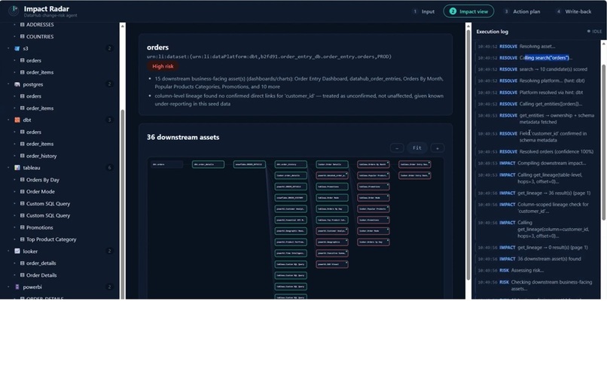The height and width of the screenshot is (374, 607).
Task: Click the table icon beside COUNTRIES
Action: pyautogui.click(x=22, y=37)
